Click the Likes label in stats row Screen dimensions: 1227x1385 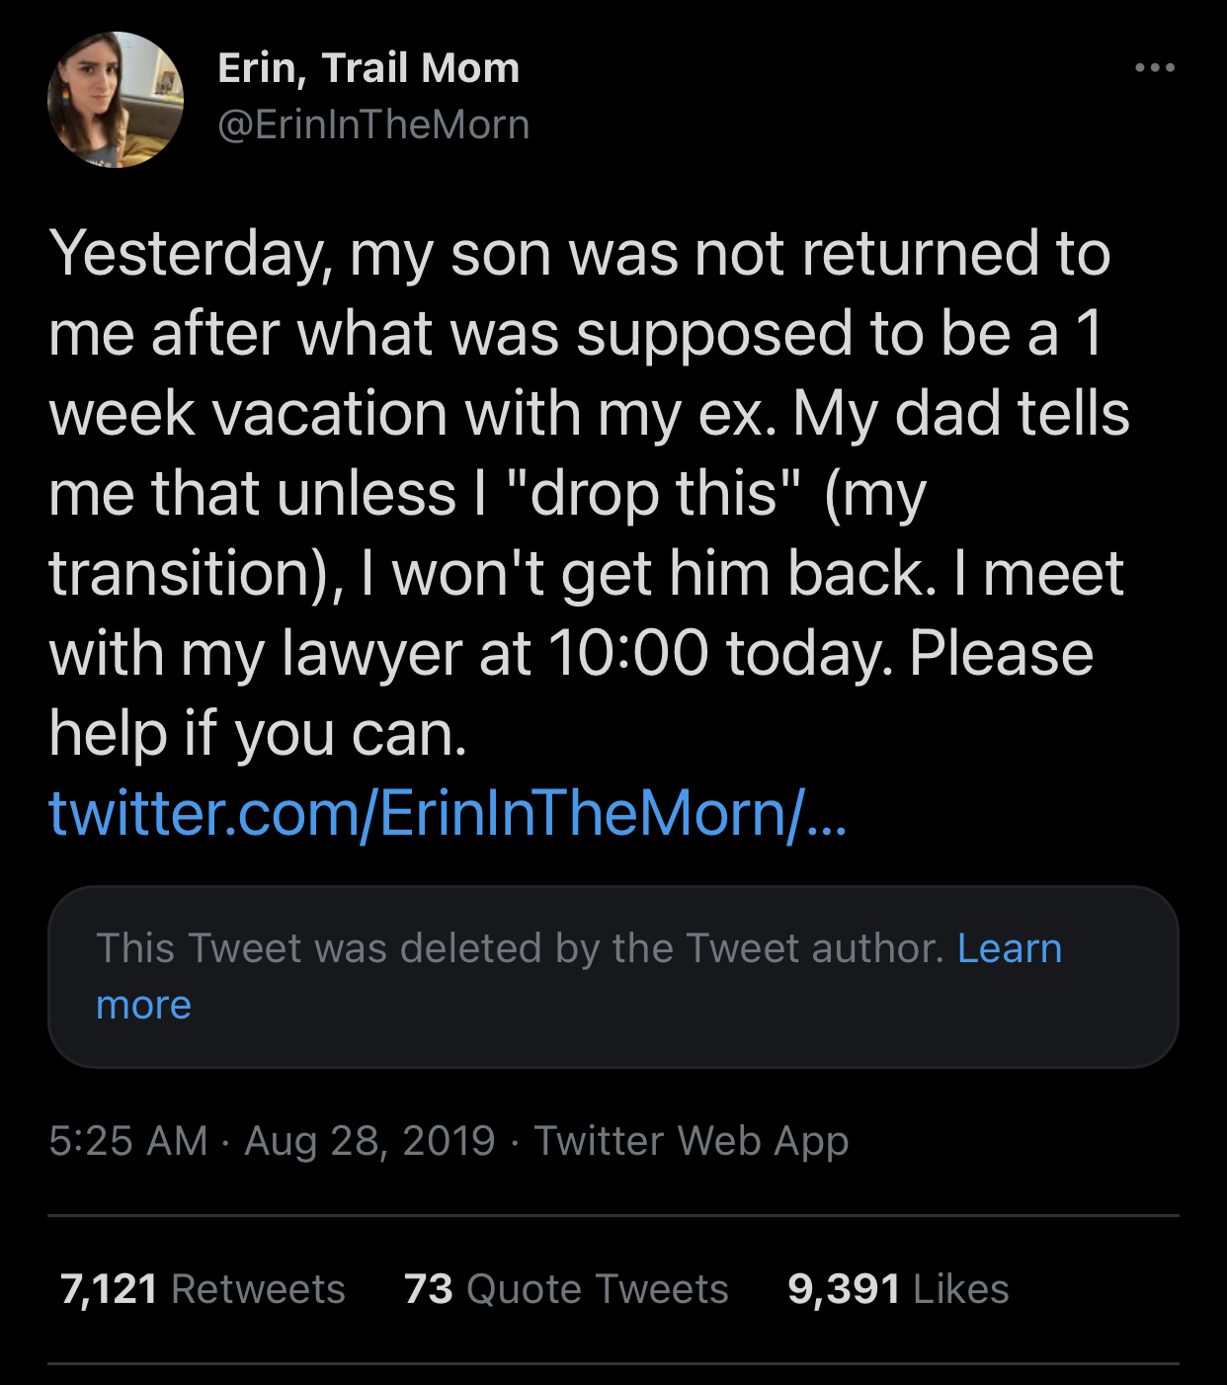[961, 1289]
